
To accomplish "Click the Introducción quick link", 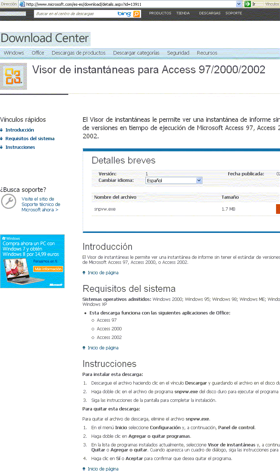I will (20, 130).
